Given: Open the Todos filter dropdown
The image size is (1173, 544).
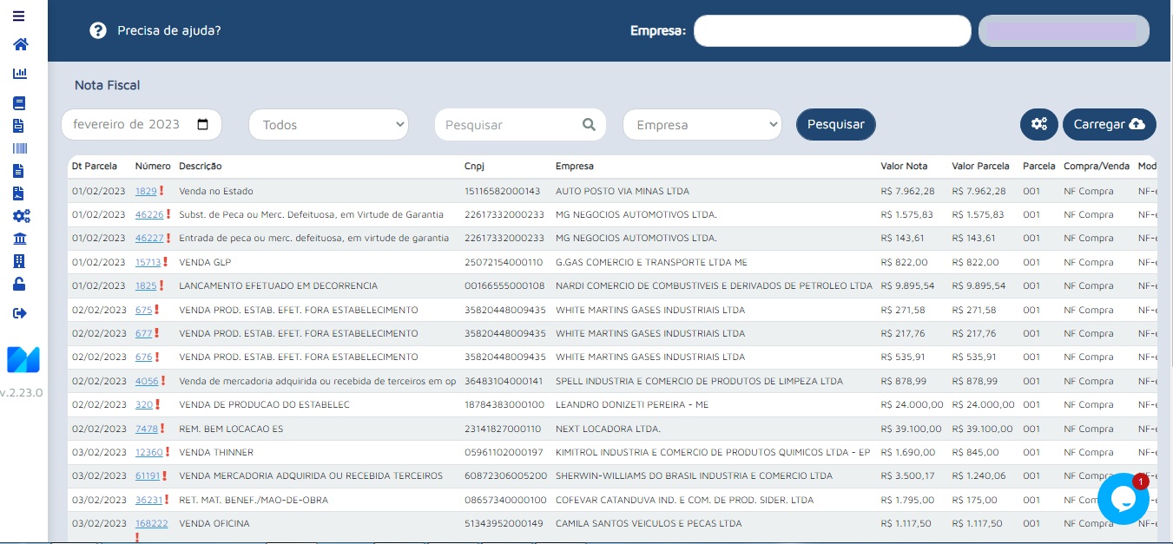Looking at the screenshot, I should [x=328, y=124].
